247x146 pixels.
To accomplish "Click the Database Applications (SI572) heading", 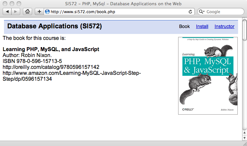I will (x=55, y=26).
